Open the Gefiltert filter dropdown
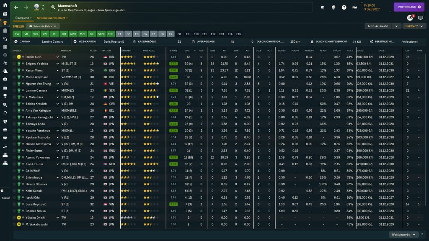This screenshot has height=241, width=429. click(413, 26)
